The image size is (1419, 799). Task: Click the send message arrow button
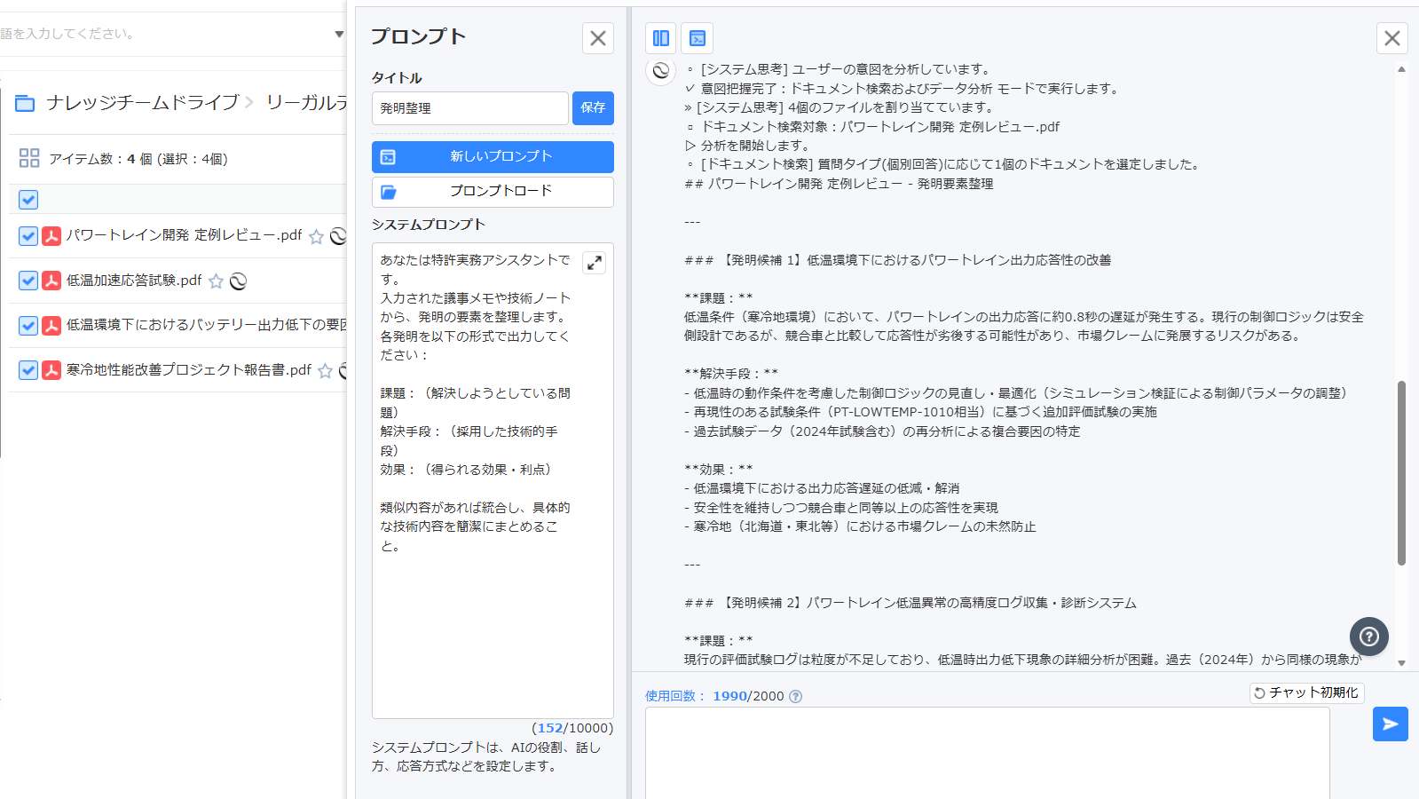[1390, 724]
